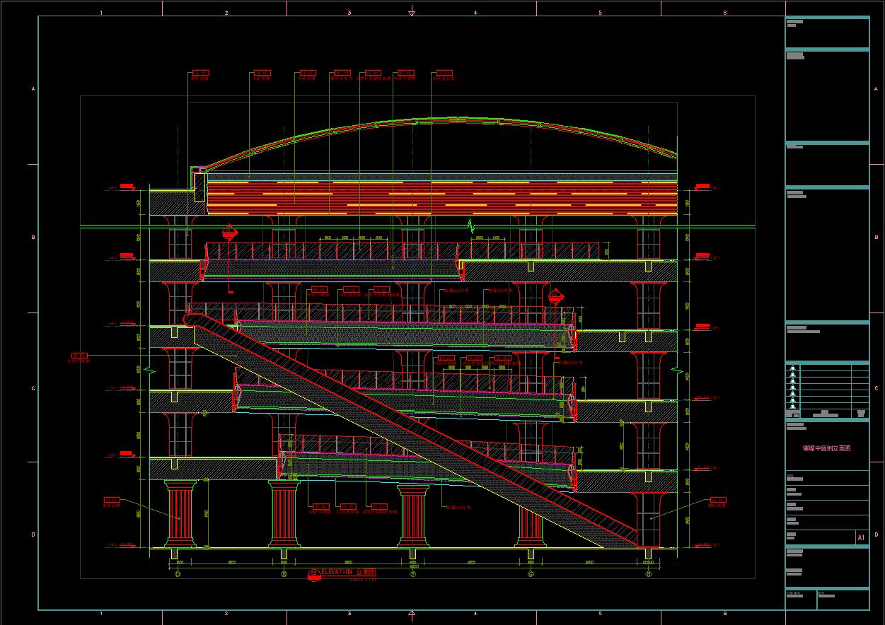The image size is (885, 625).
Task: Click the ELEVATION 立面图 title text
Action: click(x=349, y=572)
